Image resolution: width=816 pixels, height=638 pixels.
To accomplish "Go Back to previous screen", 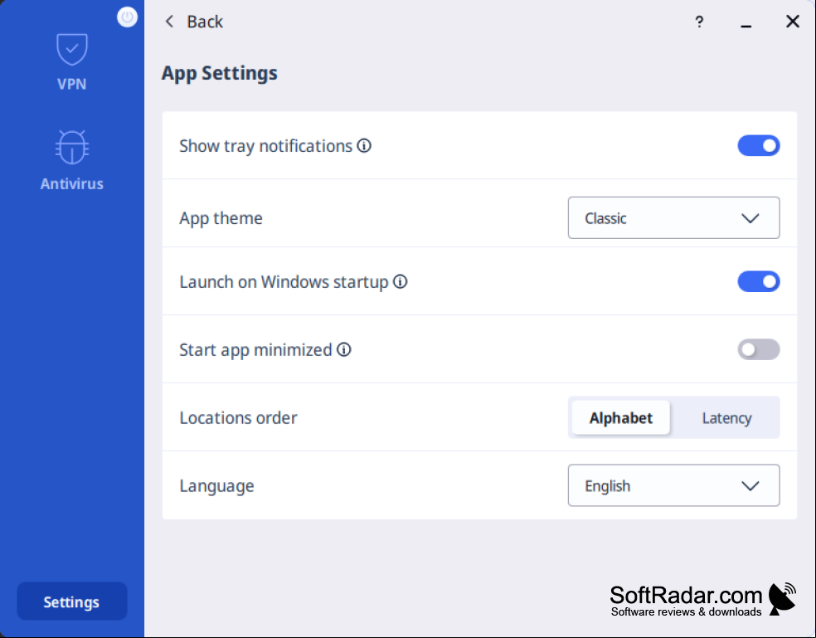I will coord(205,22).
